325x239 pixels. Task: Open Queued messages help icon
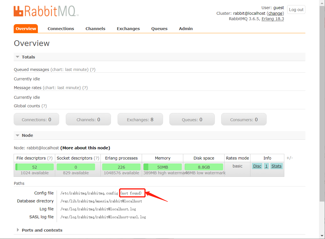click(x=93, y=69)
